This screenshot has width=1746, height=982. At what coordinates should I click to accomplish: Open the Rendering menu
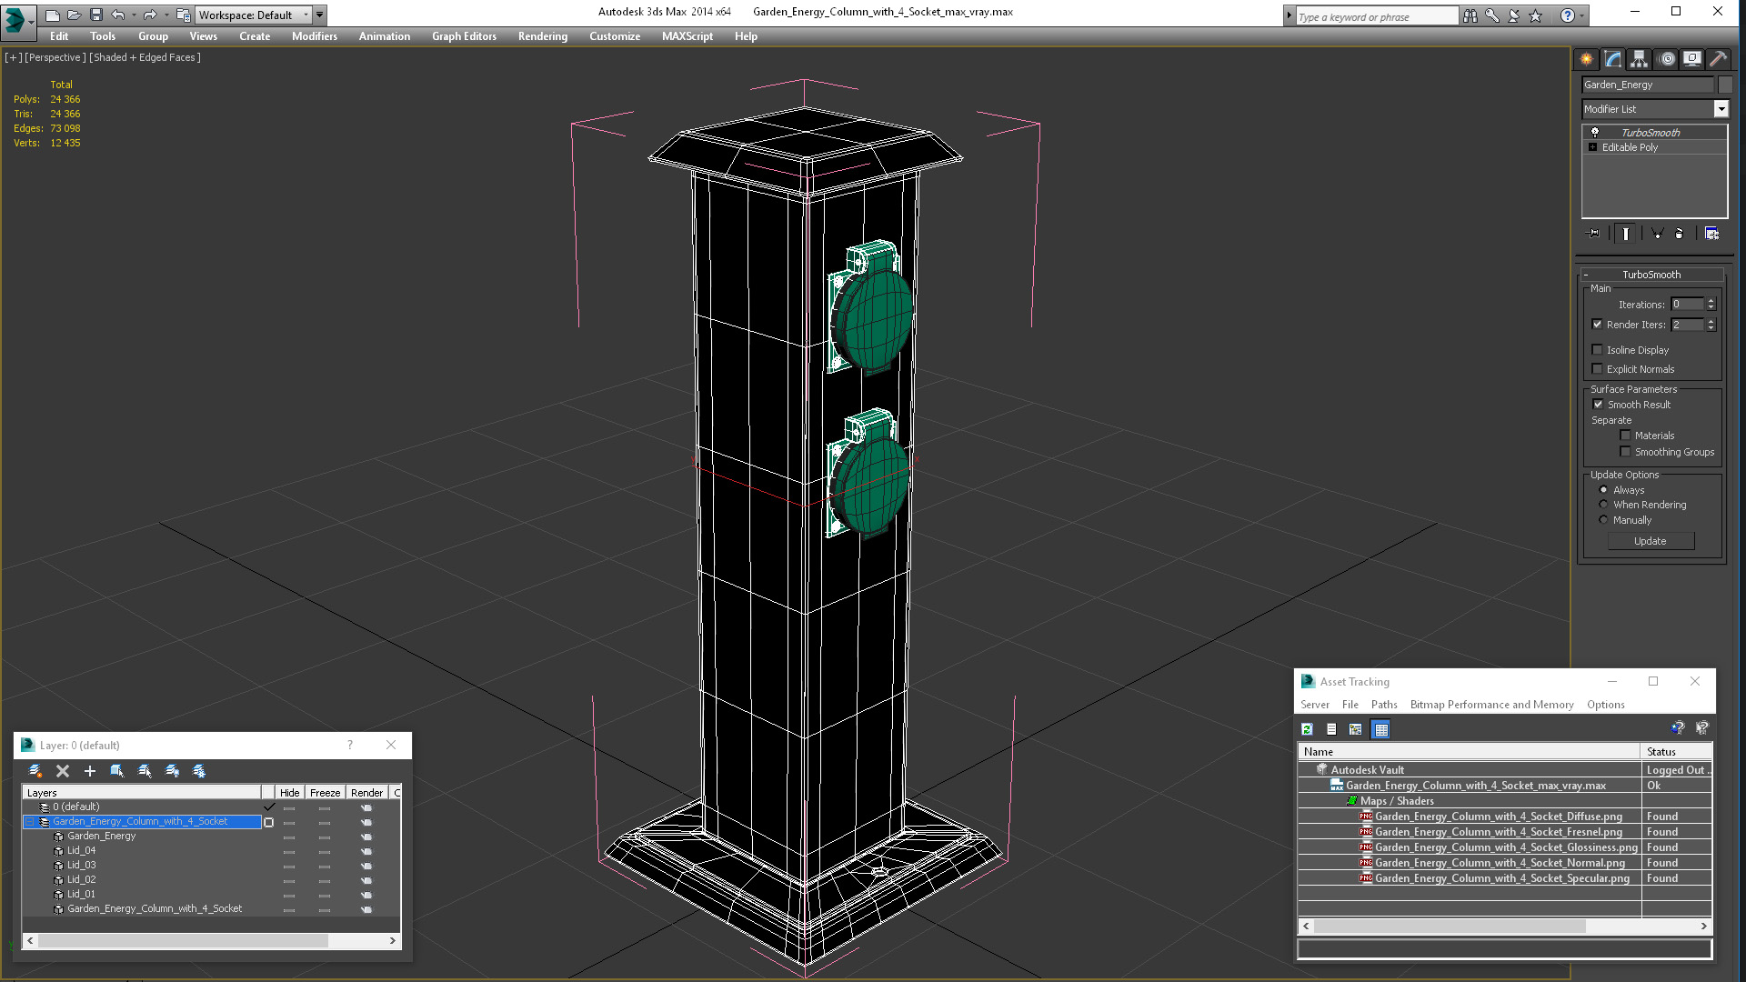(x=543, y=36)
